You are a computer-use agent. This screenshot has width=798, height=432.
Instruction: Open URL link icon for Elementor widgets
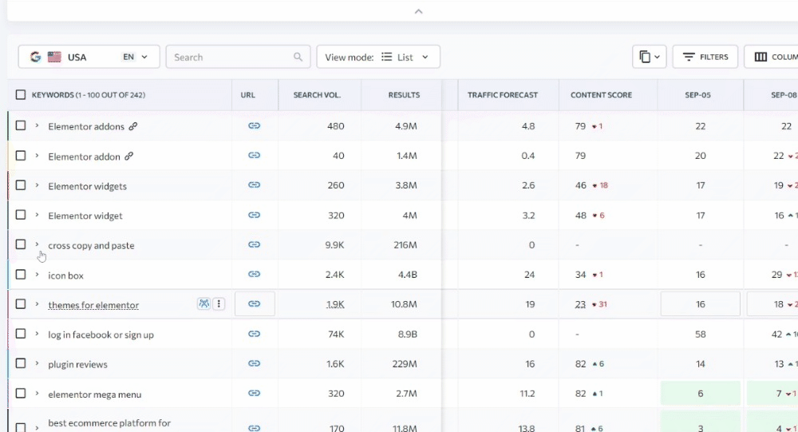click(x=254, y=185)
